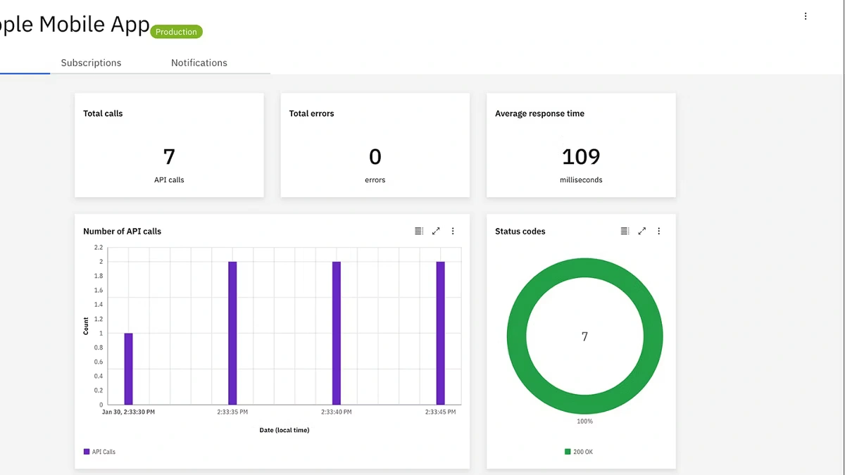Screen dimensions: 845x475
Task: Open overflow menu on Status codes chart
Action: coord(658,231)
